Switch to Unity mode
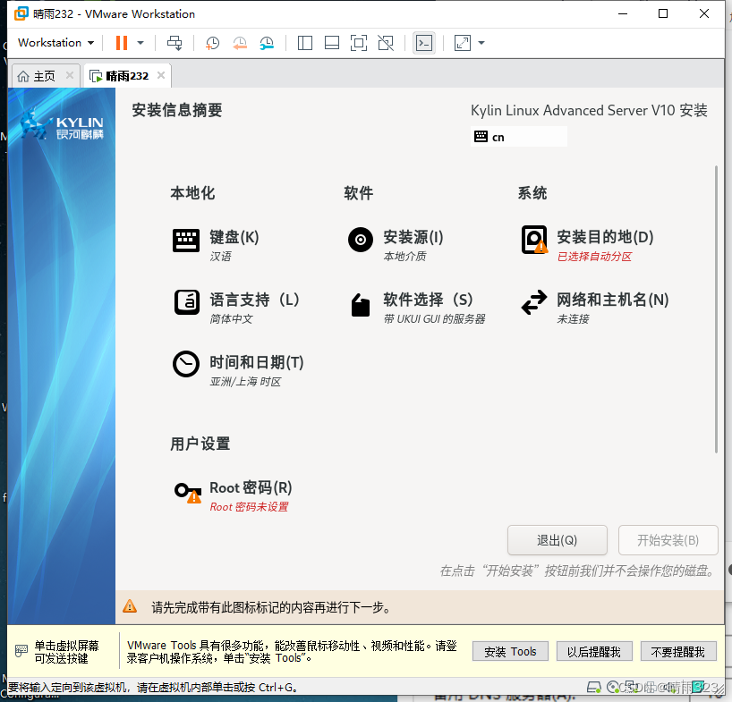The width and height of the screenshot is (732, 702). pos(386,43)
